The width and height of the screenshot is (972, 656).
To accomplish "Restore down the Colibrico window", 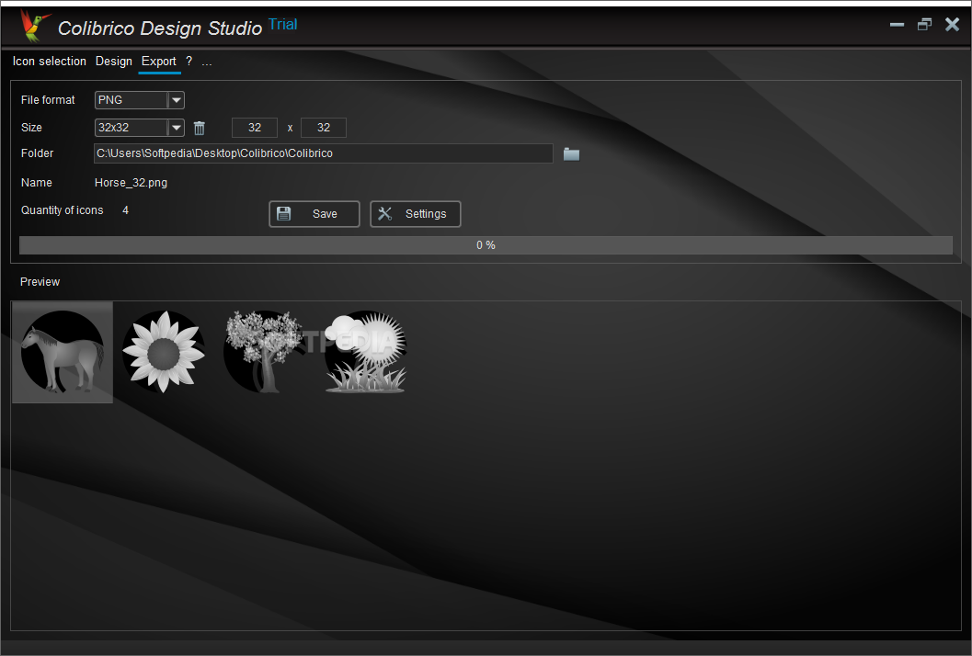I will pyautogui.click(x=924, y=25).
